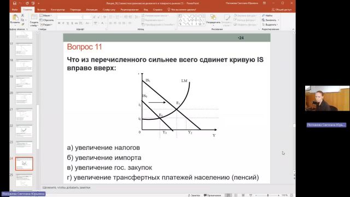Viewport: 350px width, 197px height.
Task: Select slide 20 thumbnail
Action: click(24, 99)
